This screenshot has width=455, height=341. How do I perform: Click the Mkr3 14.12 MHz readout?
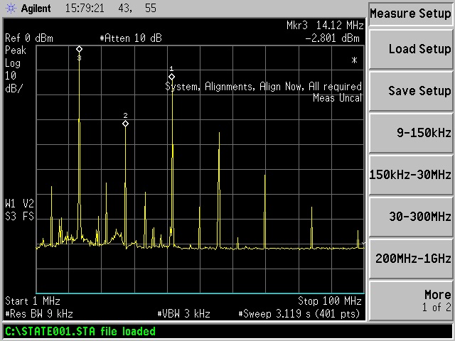(325, 26)
